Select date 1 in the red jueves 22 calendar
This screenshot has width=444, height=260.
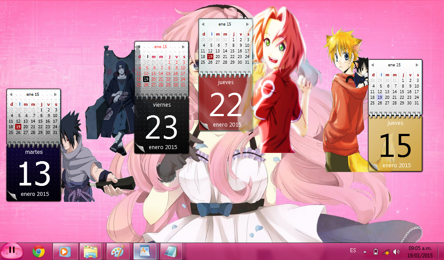click(233, 40)
